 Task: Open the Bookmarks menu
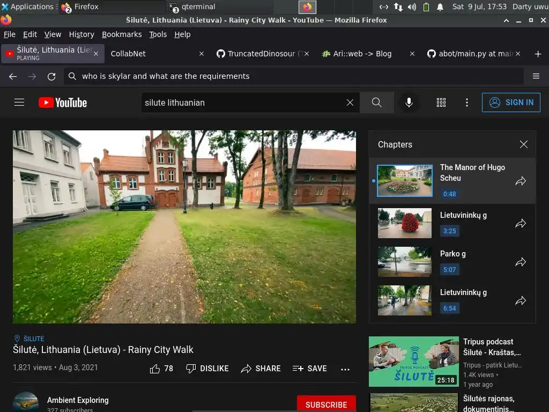coord(122,34)
